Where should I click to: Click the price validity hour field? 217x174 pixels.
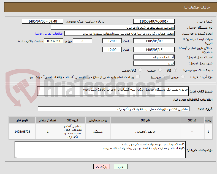[x=112, y=50]
